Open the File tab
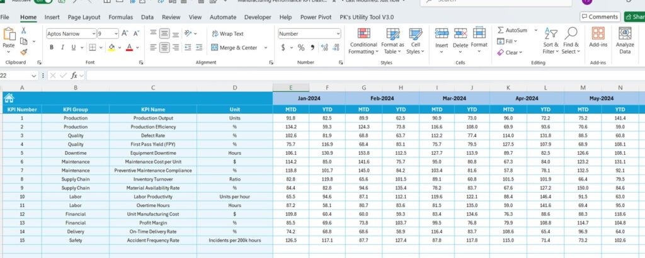Image resolution: width=645 pixels, height=258 pixels. tap(5, 17)
